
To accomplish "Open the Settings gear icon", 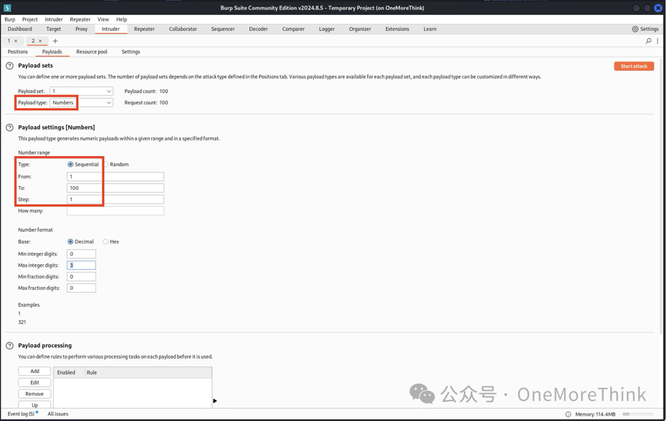I will tap(635, 29).
